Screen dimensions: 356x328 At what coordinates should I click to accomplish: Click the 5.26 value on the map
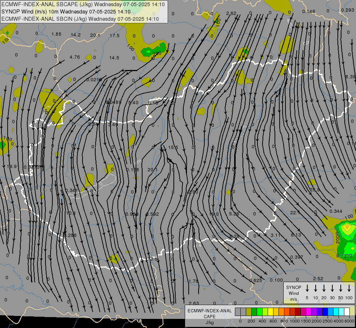click(x=234, y=214)
